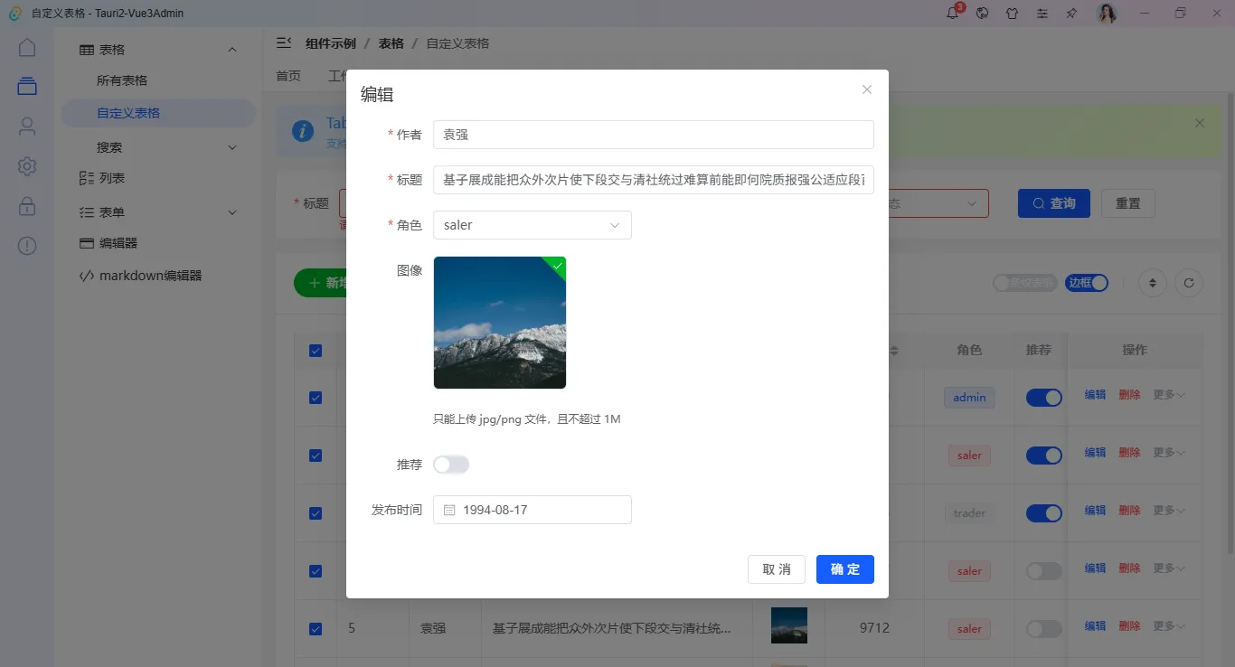
Task: Cancel editing via the 取消 button
Action: point(776,569)
